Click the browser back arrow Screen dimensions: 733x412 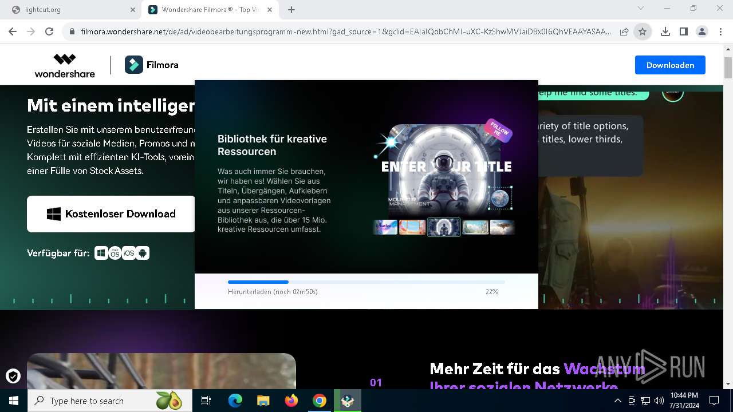13,32
